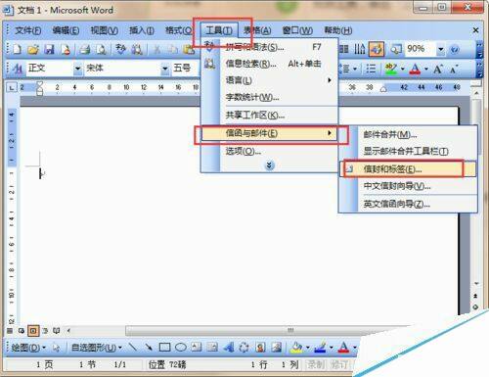Click the bulleted list icon
Screen dimensions: 489x377
[371, 69]
